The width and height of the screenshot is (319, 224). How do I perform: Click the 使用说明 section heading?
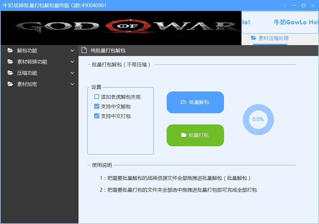click(102, 165)
